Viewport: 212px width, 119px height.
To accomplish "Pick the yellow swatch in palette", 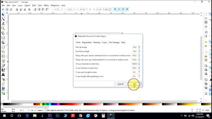I will (x=41, y=104).
